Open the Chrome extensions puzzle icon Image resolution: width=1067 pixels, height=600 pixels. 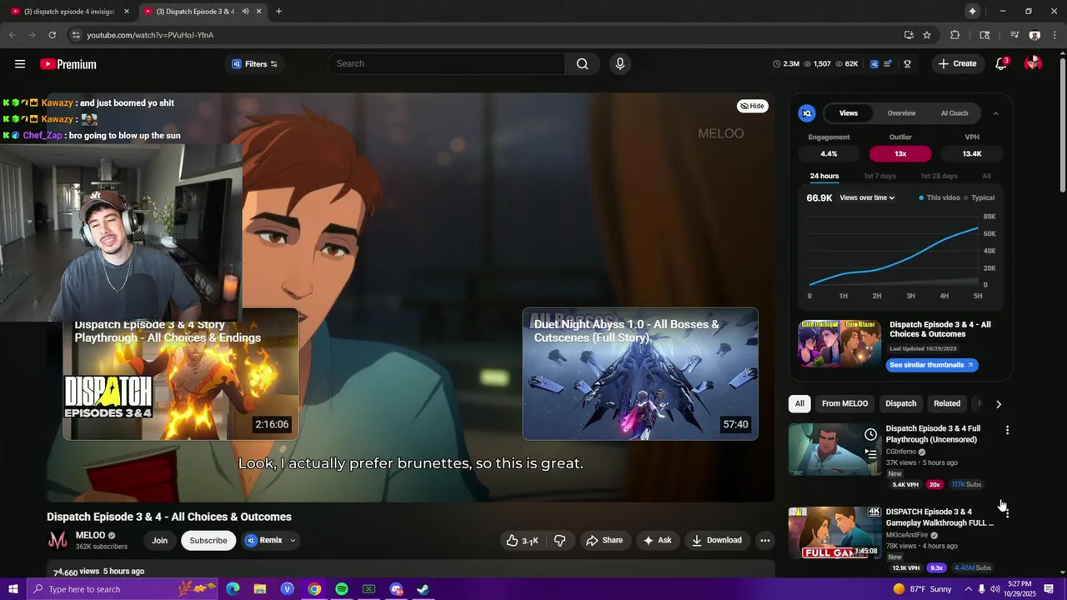click(x=955, y=35)
